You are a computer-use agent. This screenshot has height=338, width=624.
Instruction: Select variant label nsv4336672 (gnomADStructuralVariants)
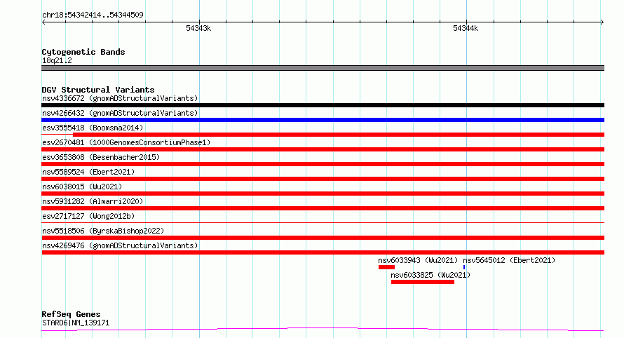pyautogui.click(x=120, y=98)
